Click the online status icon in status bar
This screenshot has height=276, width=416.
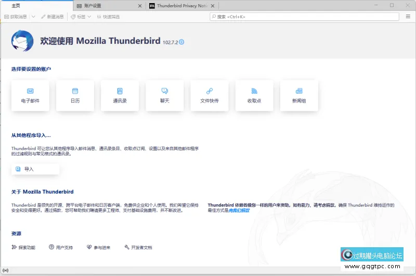pos(5,270)
